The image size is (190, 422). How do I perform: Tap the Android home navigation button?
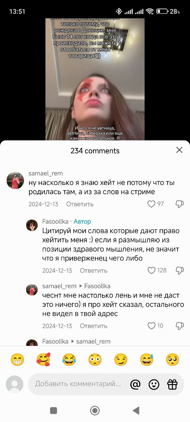point(95,410)
